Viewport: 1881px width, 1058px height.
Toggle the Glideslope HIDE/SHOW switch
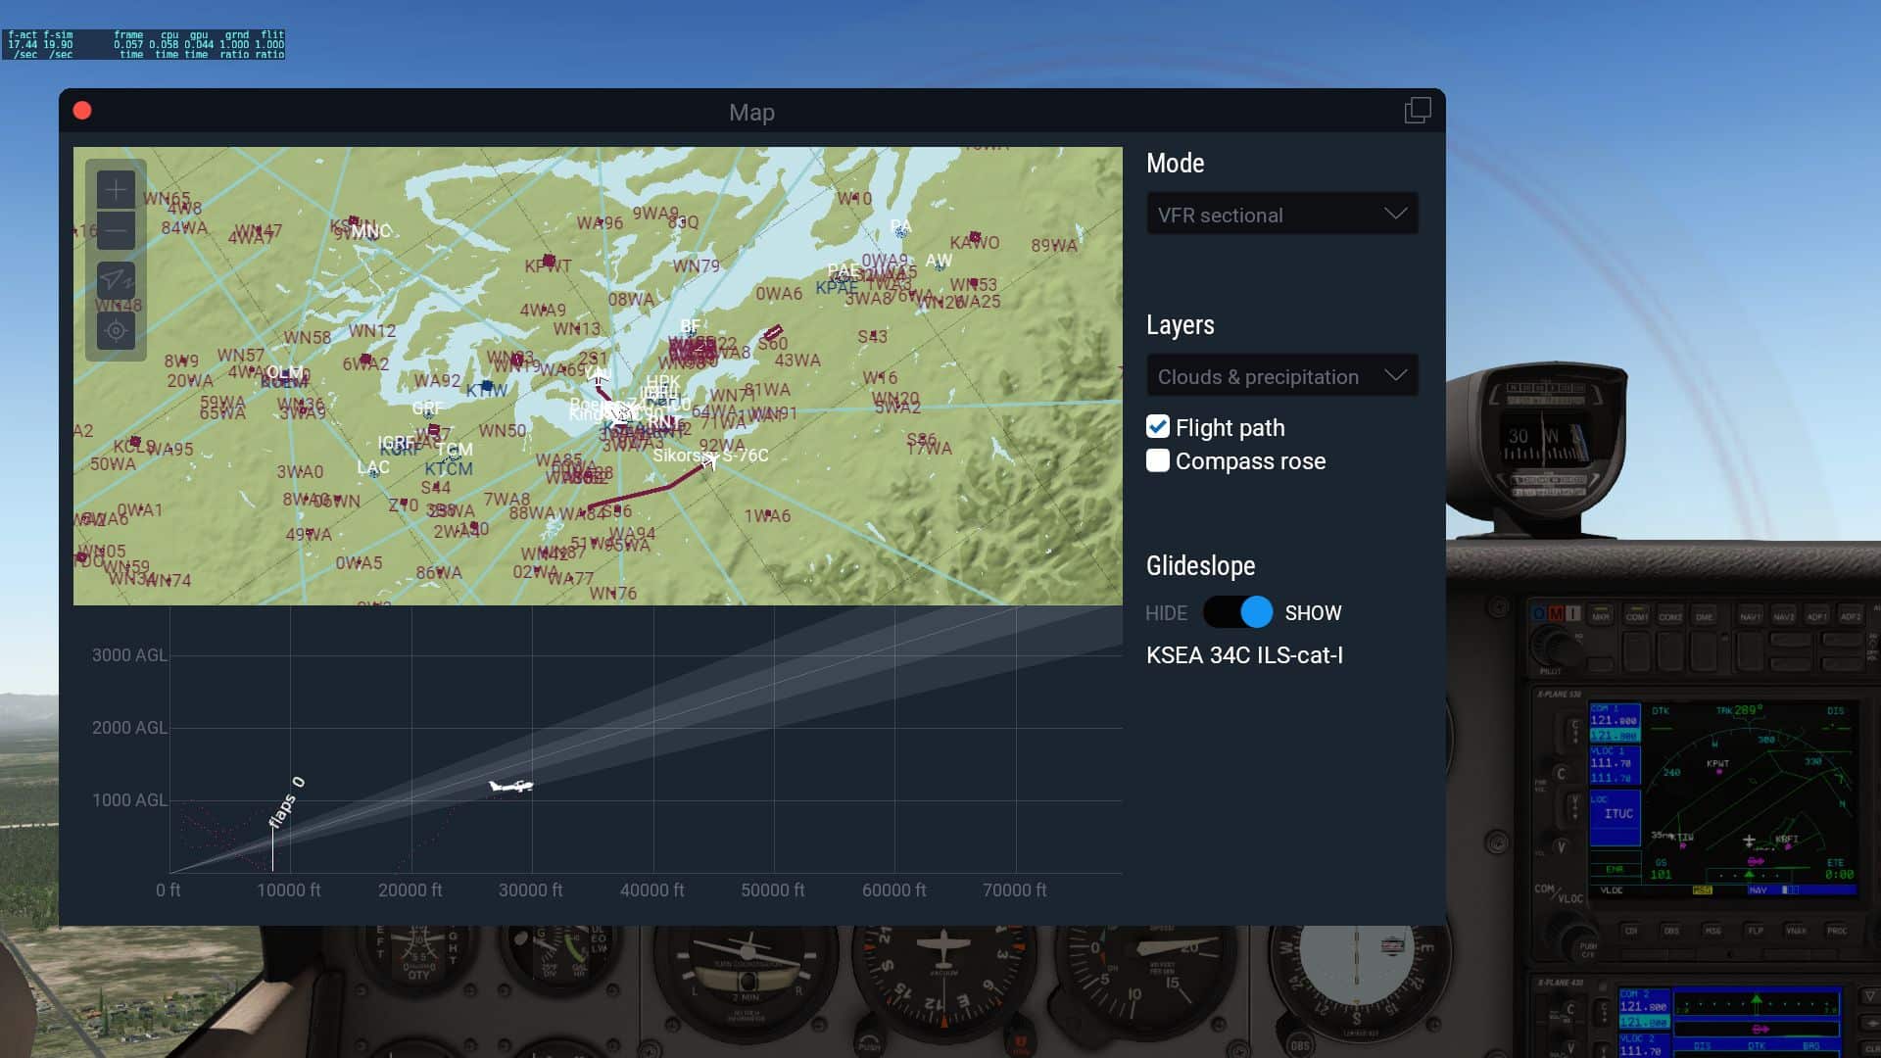pyautogui.click(x=1238, y=612)
